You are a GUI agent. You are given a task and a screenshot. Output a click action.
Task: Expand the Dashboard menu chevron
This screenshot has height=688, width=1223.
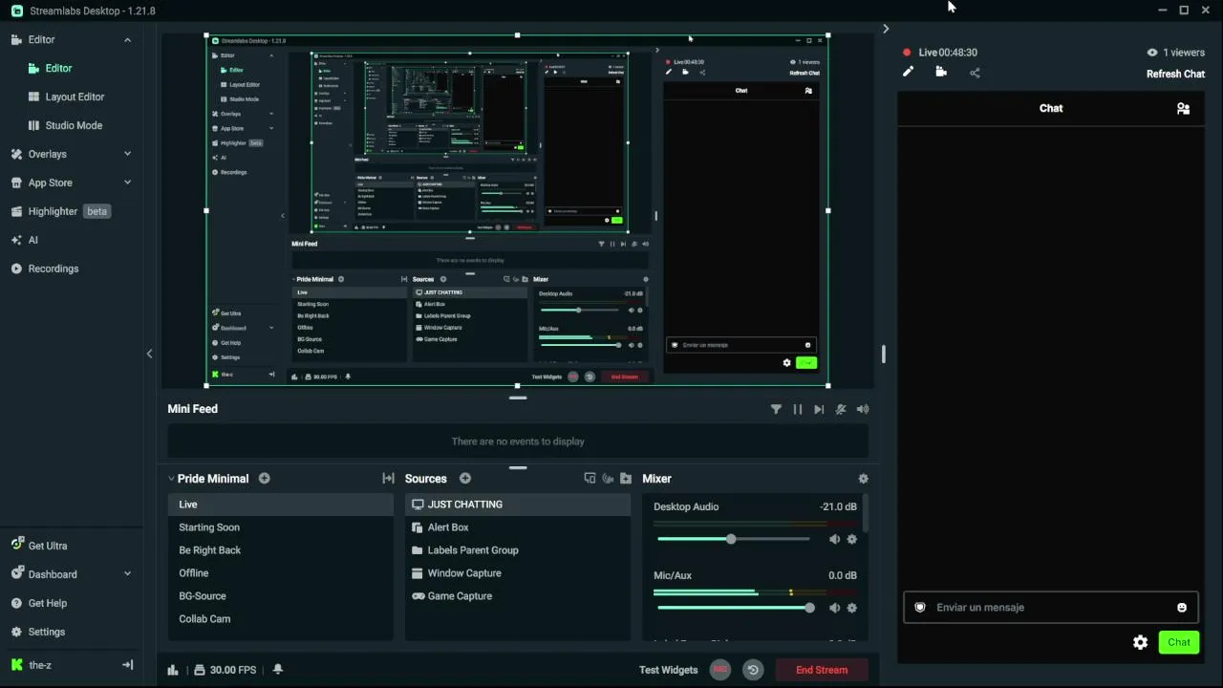click(x=127, y=574)
